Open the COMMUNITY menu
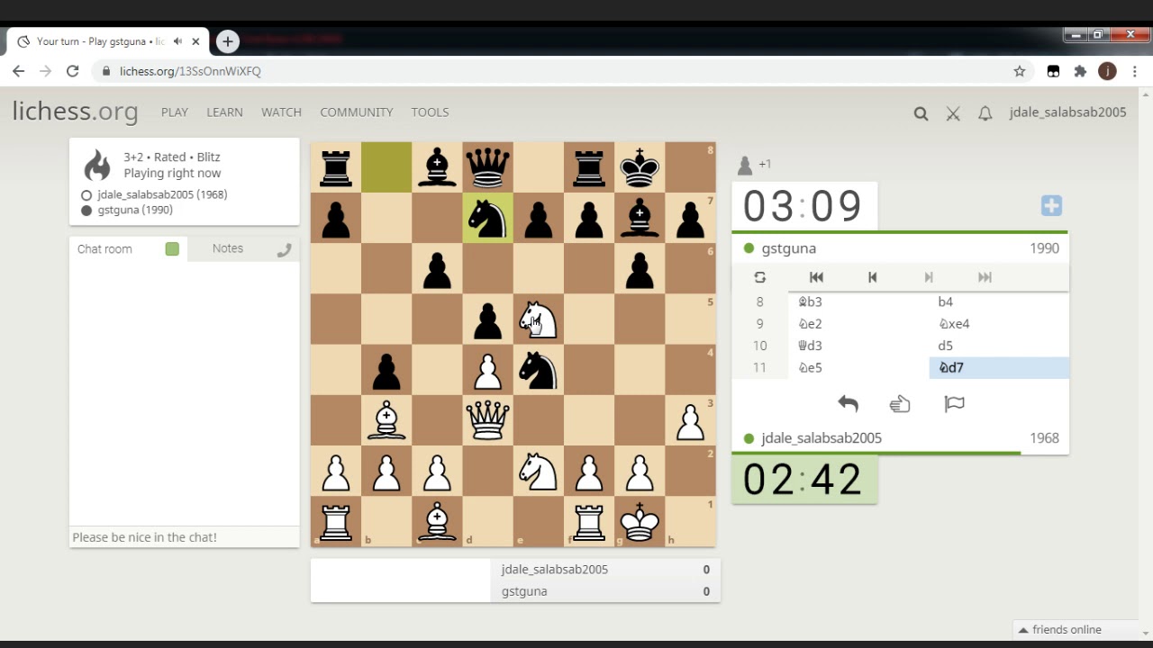 pyautogui.click(x=357, y=112)
